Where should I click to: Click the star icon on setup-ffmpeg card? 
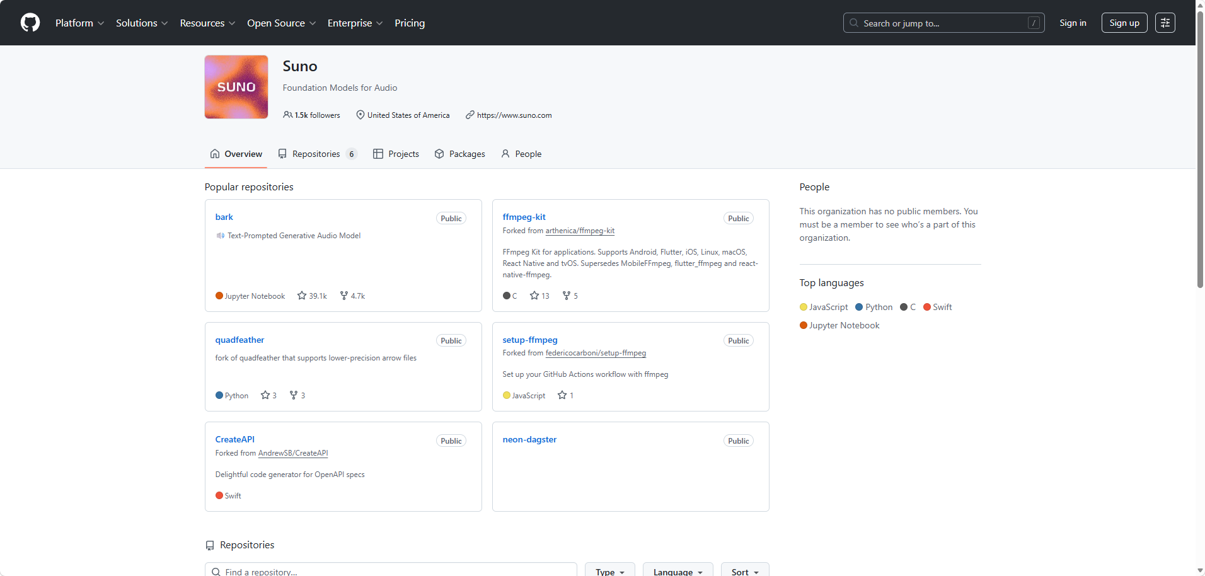(x=562, y=395)
